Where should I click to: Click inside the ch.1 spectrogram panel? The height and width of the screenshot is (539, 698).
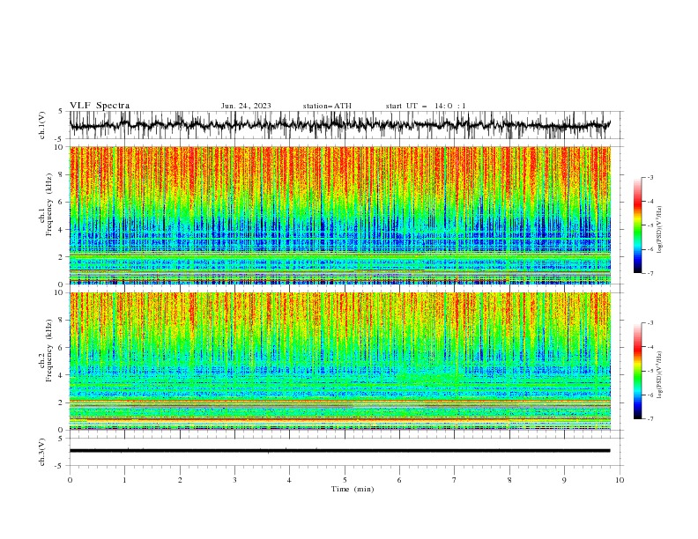point(339,215)
